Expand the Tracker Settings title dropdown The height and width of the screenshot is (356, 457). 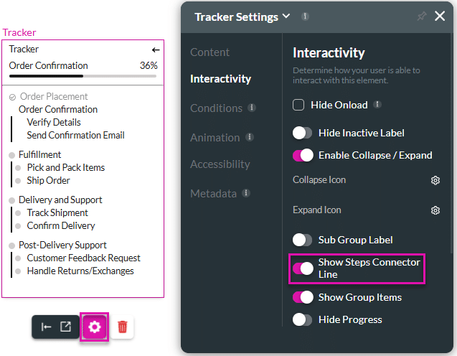[x=286, y=17]
